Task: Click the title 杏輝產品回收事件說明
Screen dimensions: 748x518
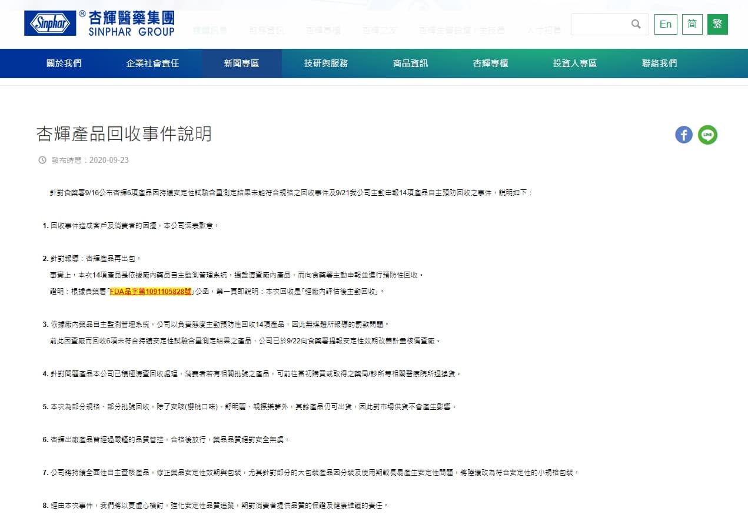Action: click(124, 134)
